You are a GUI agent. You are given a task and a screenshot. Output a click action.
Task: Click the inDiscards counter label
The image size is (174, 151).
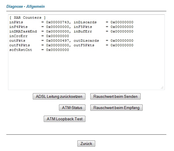point(85,22)
